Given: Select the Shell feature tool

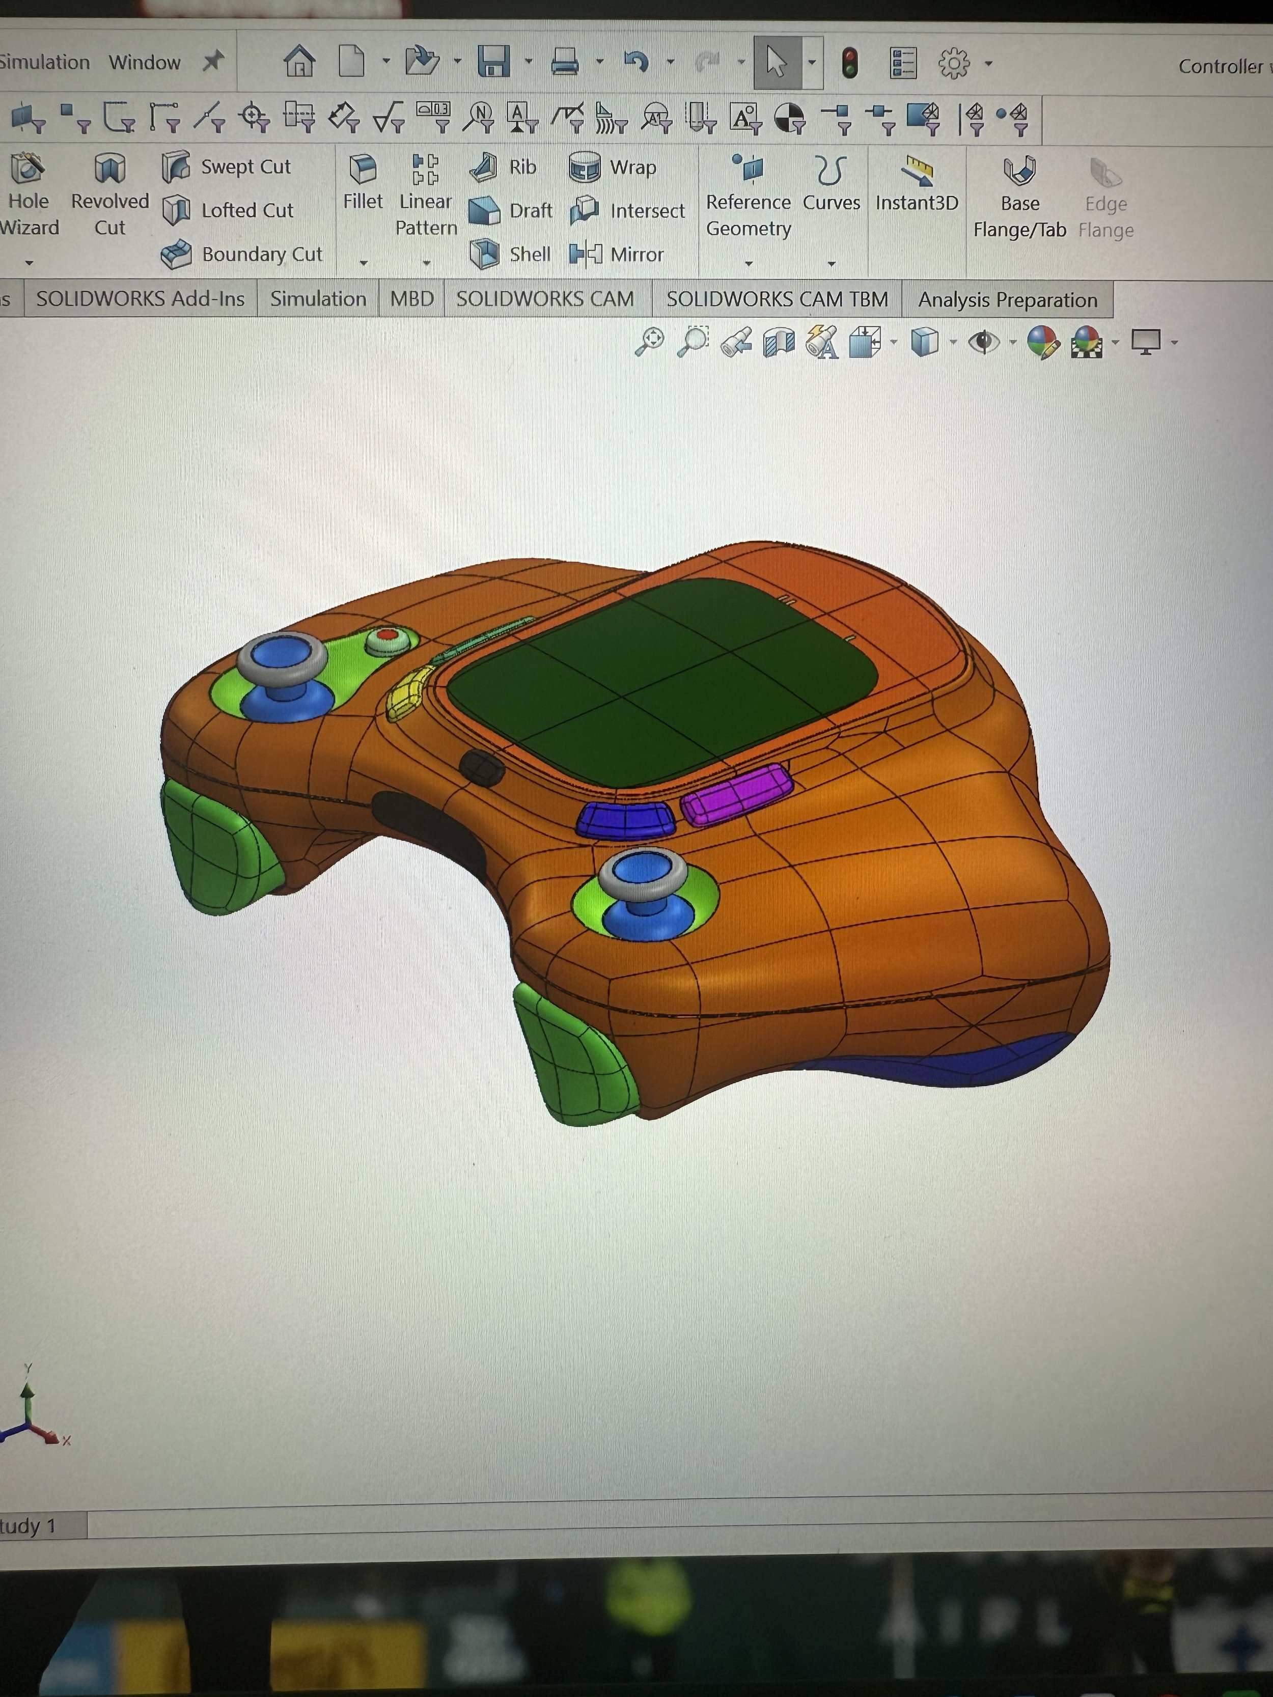Looking at the screenshot, I should (x=485, y=254).
